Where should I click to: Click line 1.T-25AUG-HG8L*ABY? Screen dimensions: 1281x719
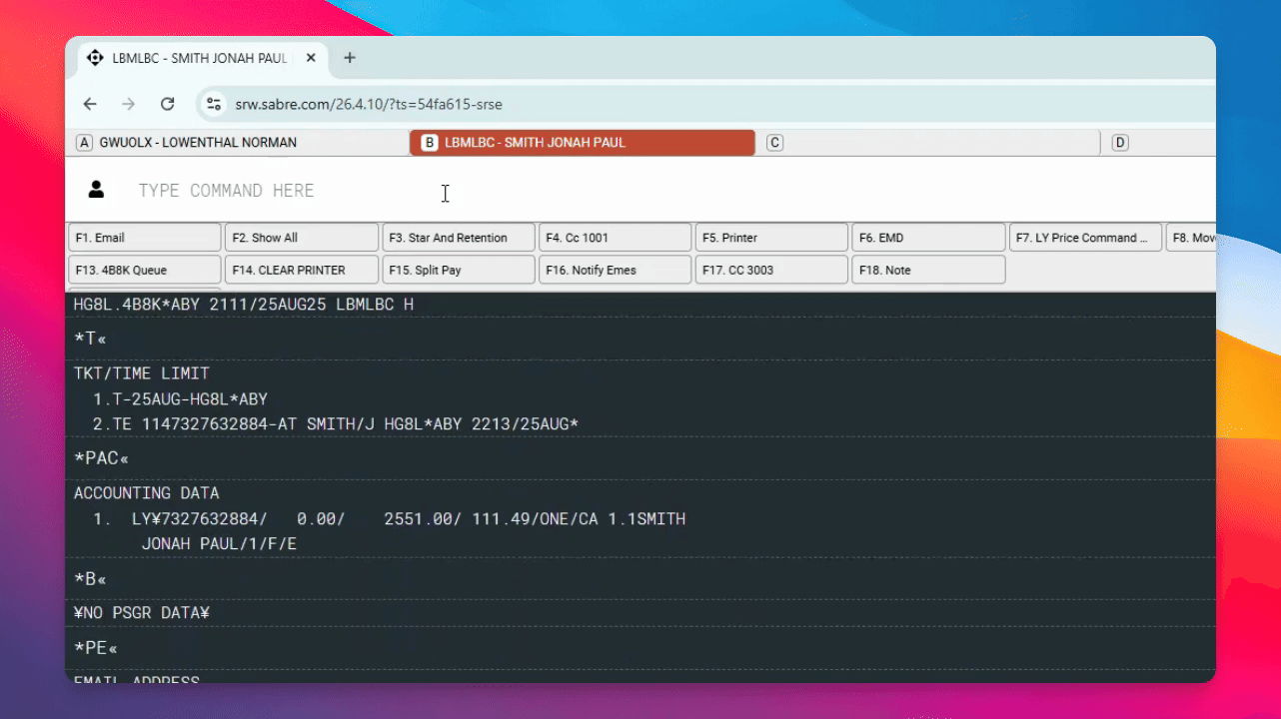coord(180,399)
